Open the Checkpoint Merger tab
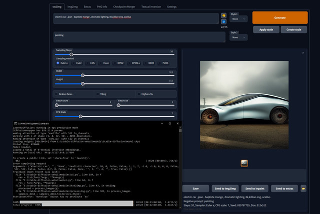This screenshot has width=320, height=214. (124, 6)
